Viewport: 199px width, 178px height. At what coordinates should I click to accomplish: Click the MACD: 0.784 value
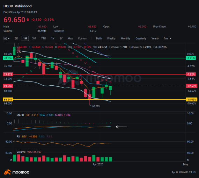pyautogui.click(x=63, y=115)
